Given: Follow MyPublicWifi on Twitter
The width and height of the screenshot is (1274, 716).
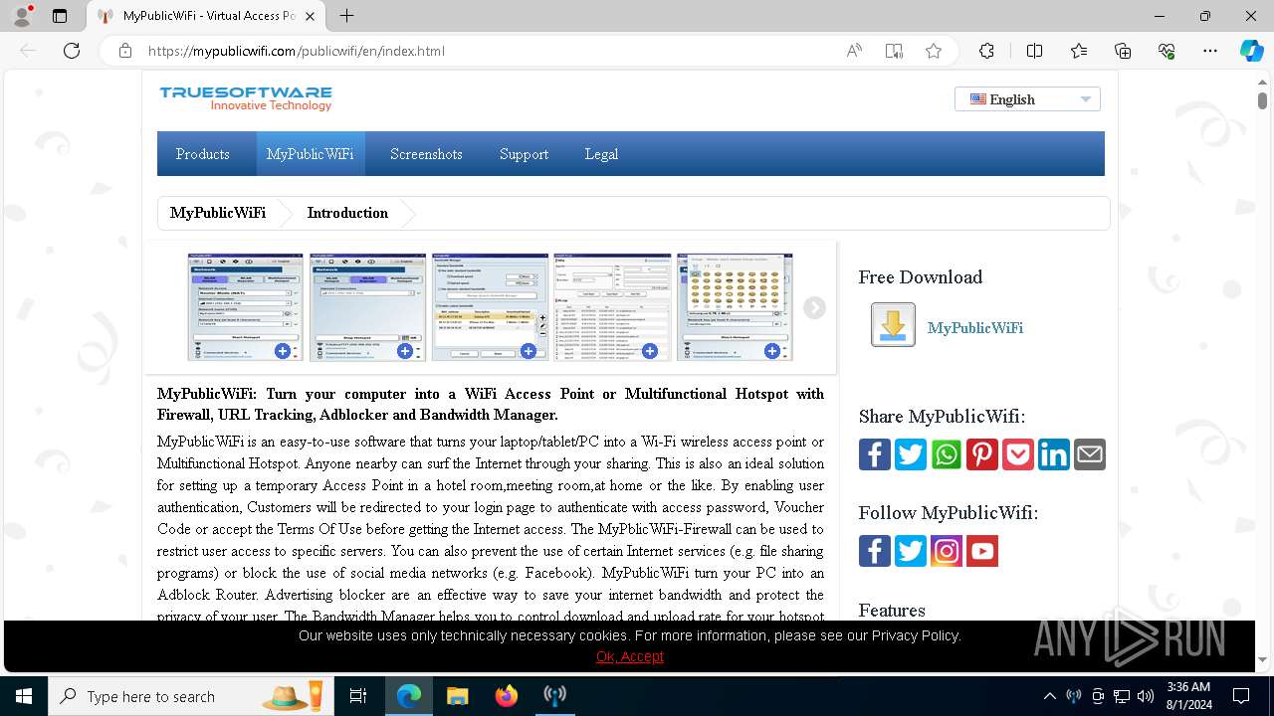Looking at the screenshot, I should coord(911,551).
